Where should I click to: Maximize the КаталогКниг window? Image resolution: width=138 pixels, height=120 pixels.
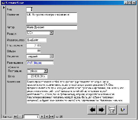(129, 3)
